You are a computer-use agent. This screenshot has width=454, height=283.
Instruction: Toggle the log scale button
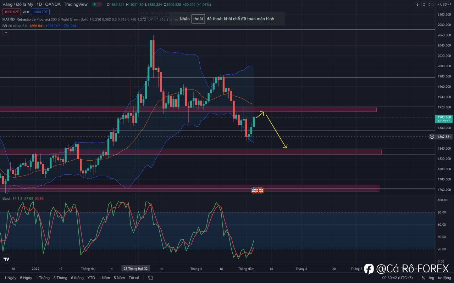point(432,278)
